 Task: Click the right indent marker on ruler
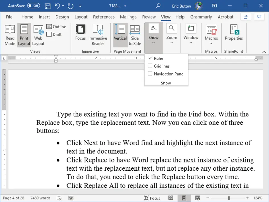(256, 59)
